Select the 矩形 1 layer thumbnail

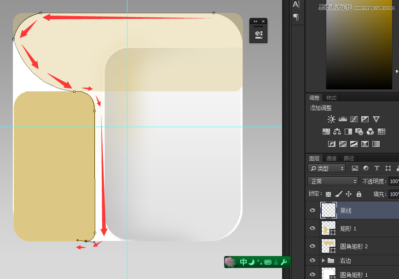tap(329, 228)
